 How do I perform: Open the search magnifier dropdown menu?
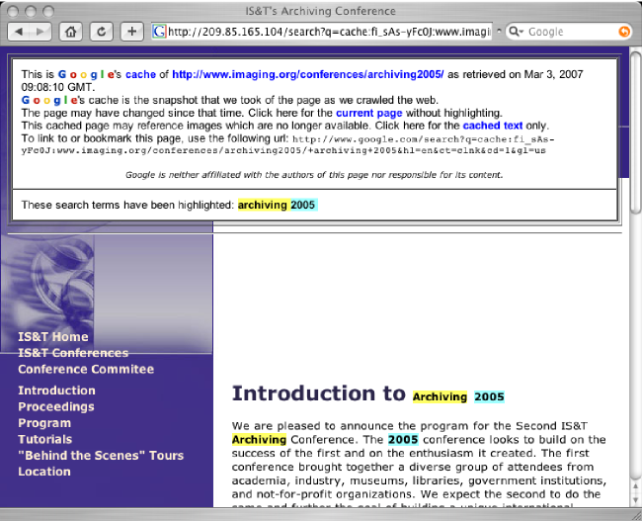[x=517, y=31]
